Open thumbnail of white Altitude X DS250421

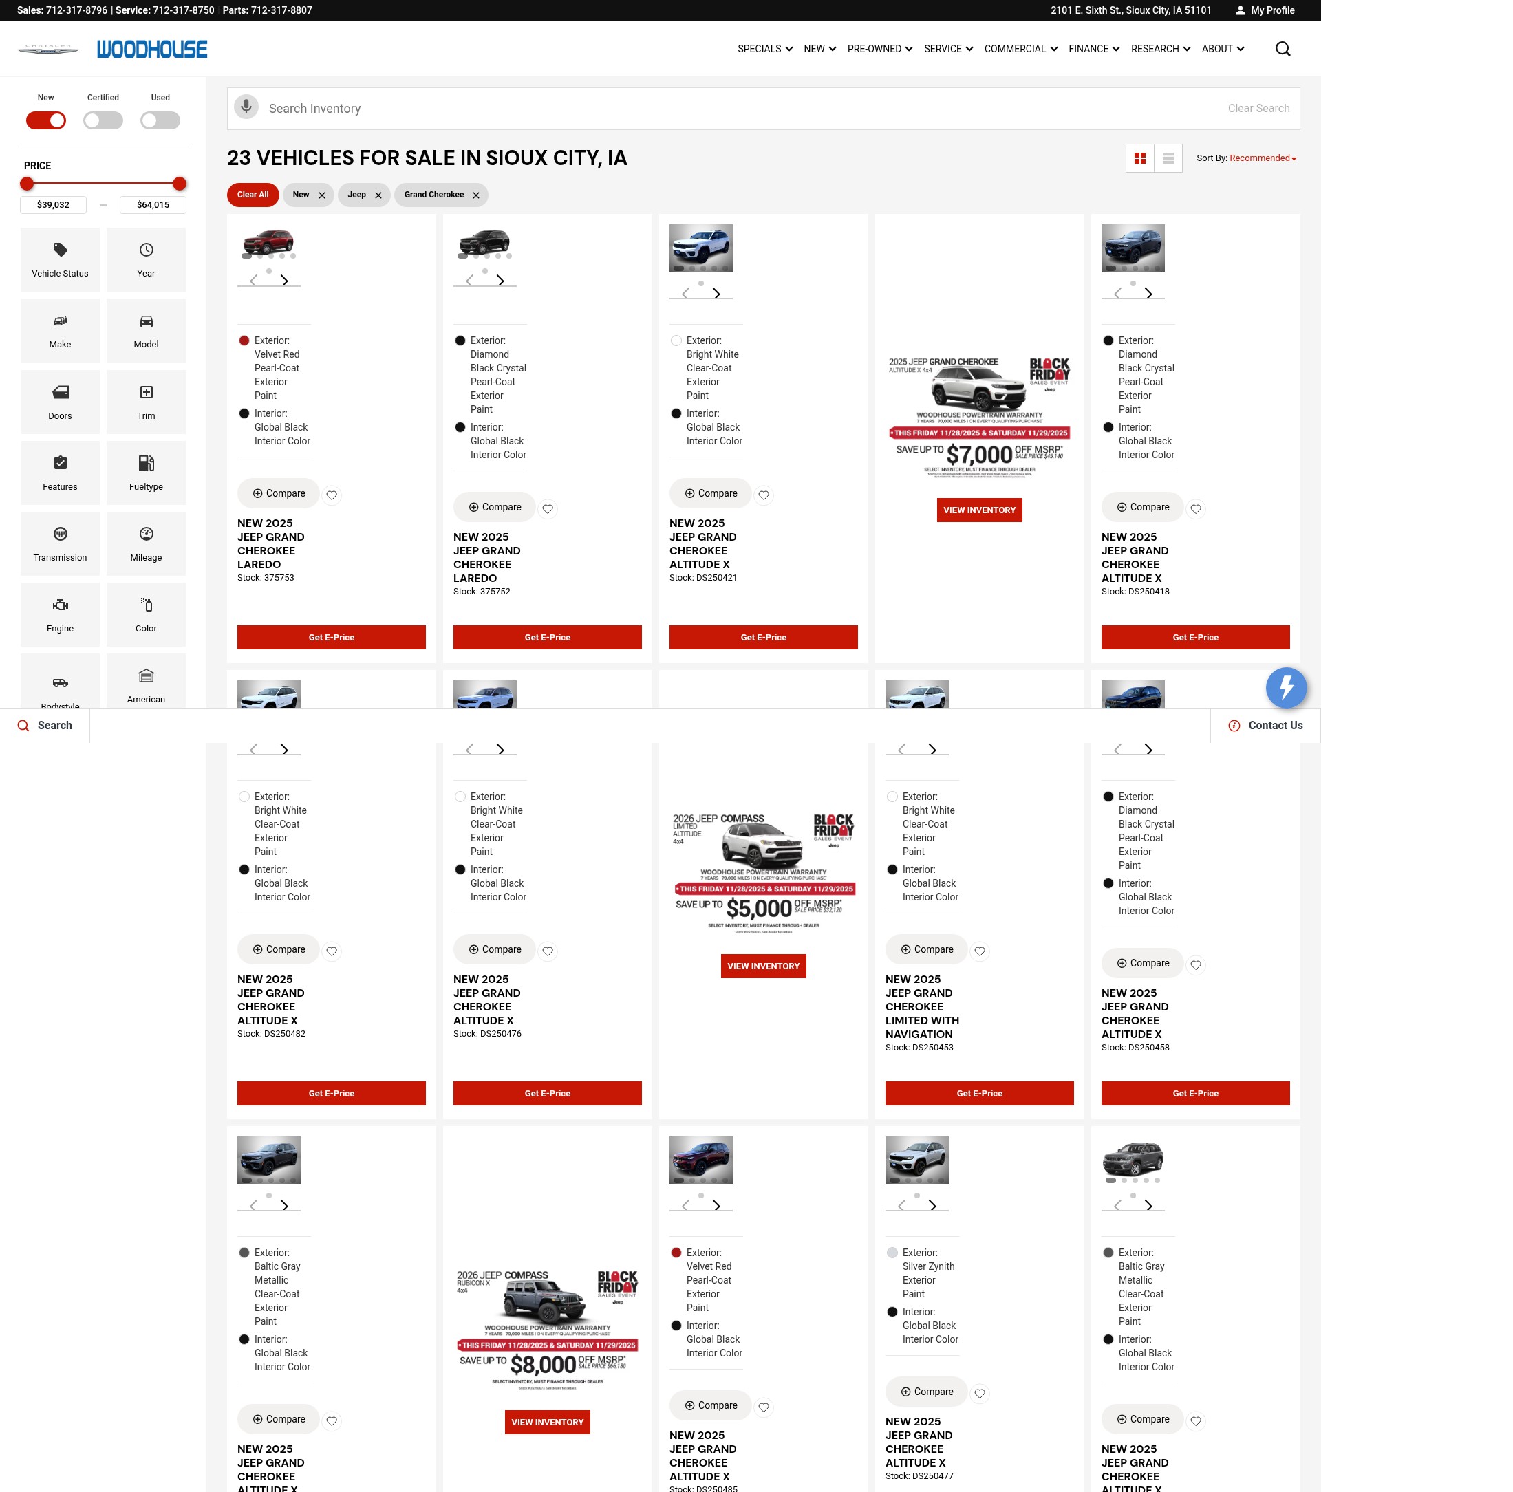click(x=701, y=248)
